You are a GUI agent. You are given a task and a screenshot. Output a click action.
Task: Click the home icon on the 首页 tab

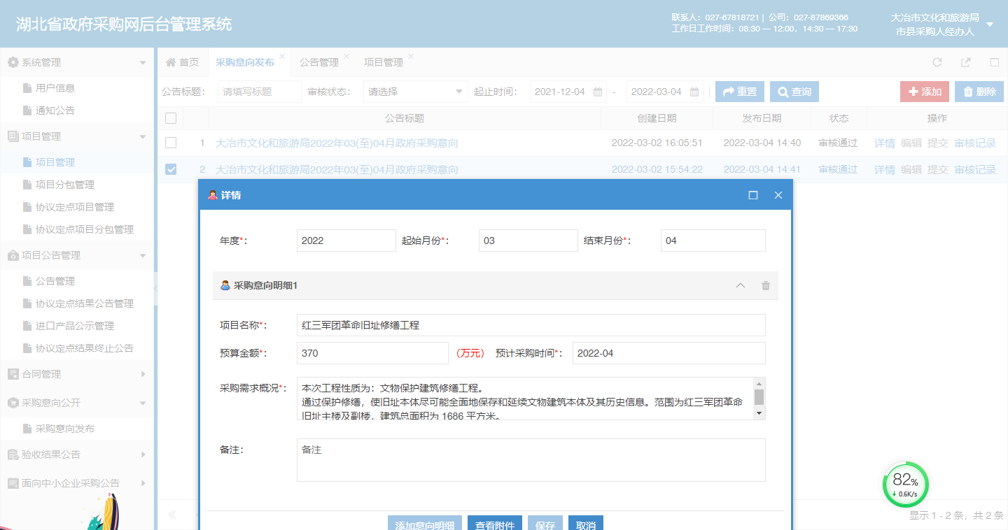(170, 62)
